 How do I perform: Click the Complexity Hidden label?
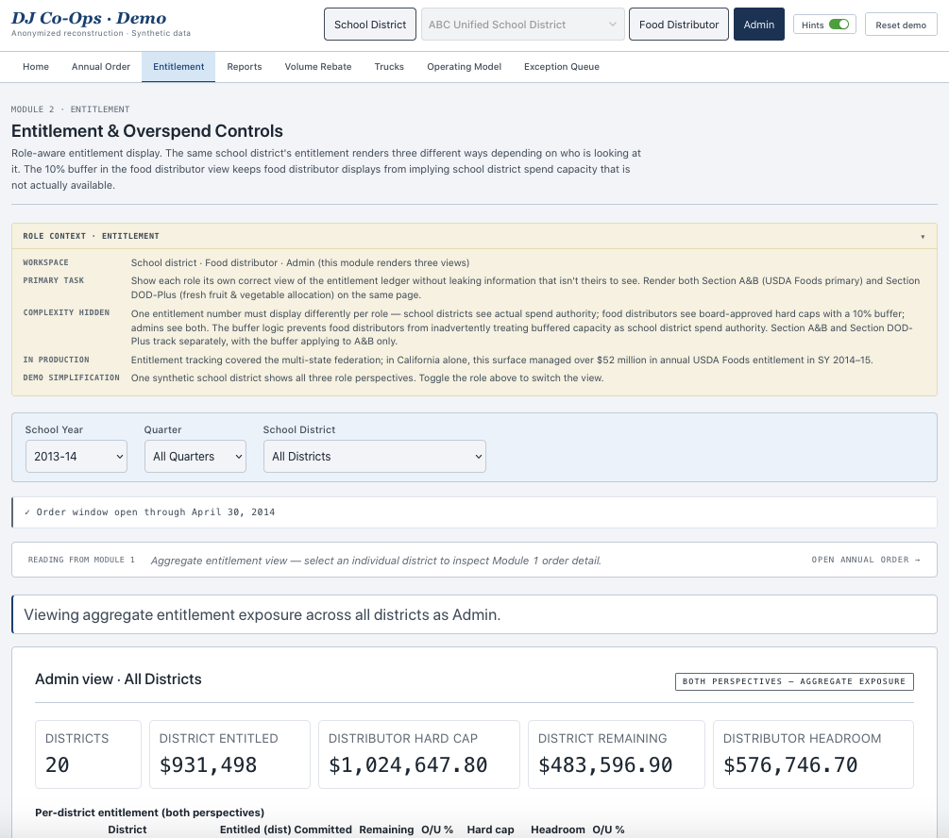66,312
